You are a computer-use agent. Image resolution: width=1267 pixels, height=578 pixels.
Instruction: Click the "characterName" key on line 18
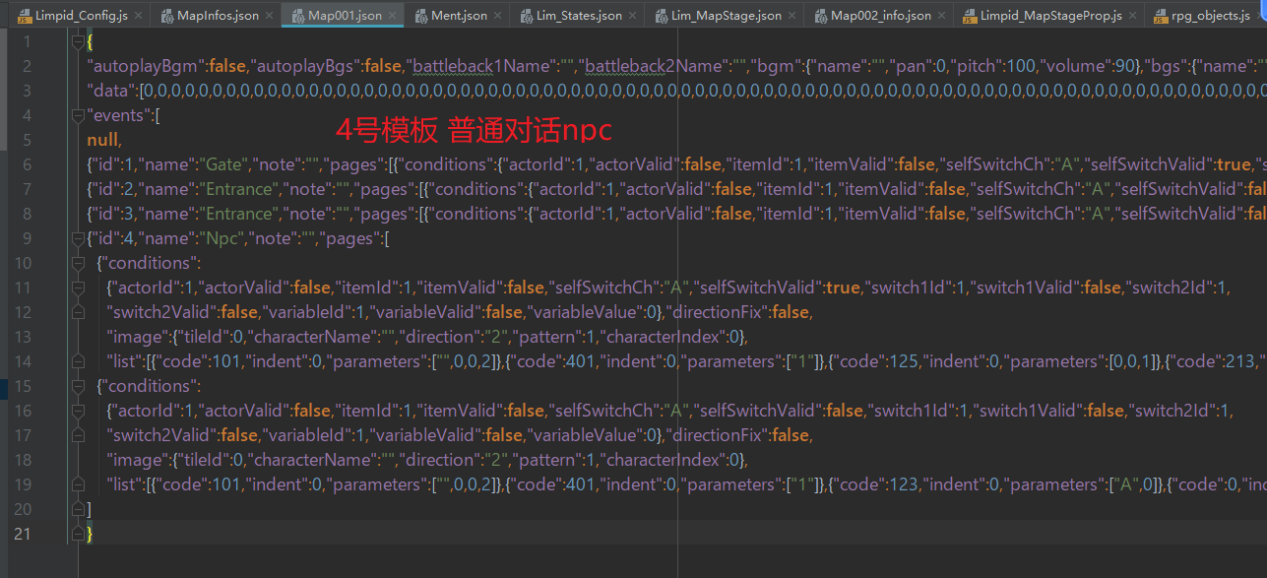click(314, 460)
